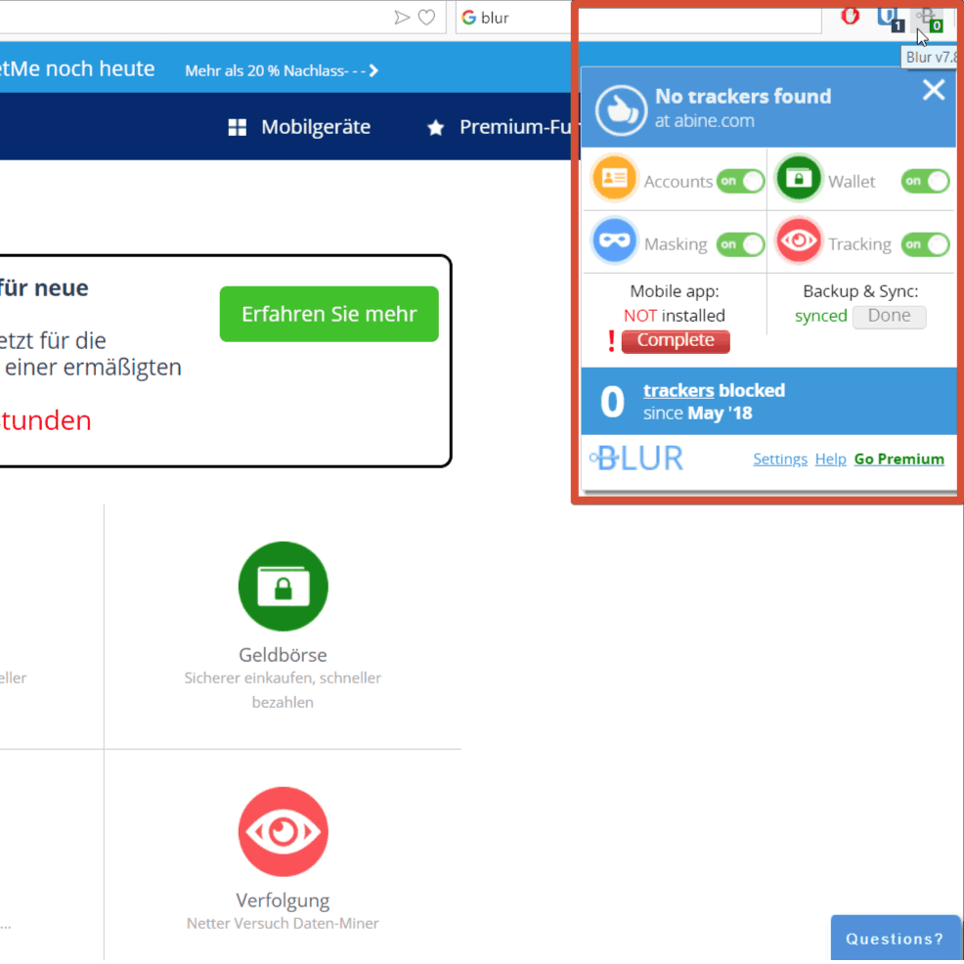
Task: Toggle the Accounts switch off
Action: [x=740, y=182]
